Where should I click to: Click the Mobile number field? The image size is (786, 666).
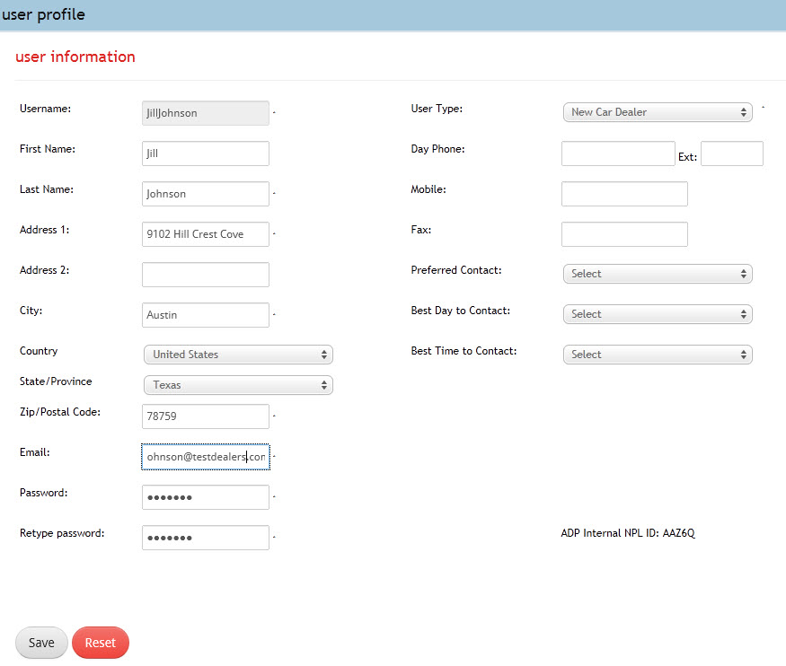tap(624, 194)
